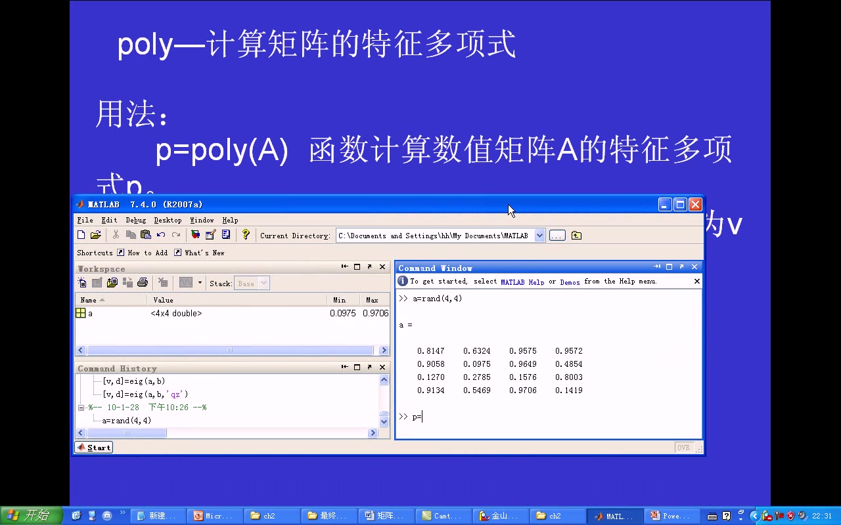Open the Edit menu
841x525 pixels.
[109, 220]
